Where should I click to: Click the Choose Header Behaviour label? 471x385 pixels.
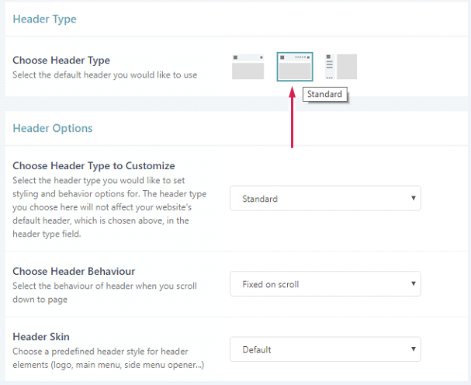coord(74,272)
